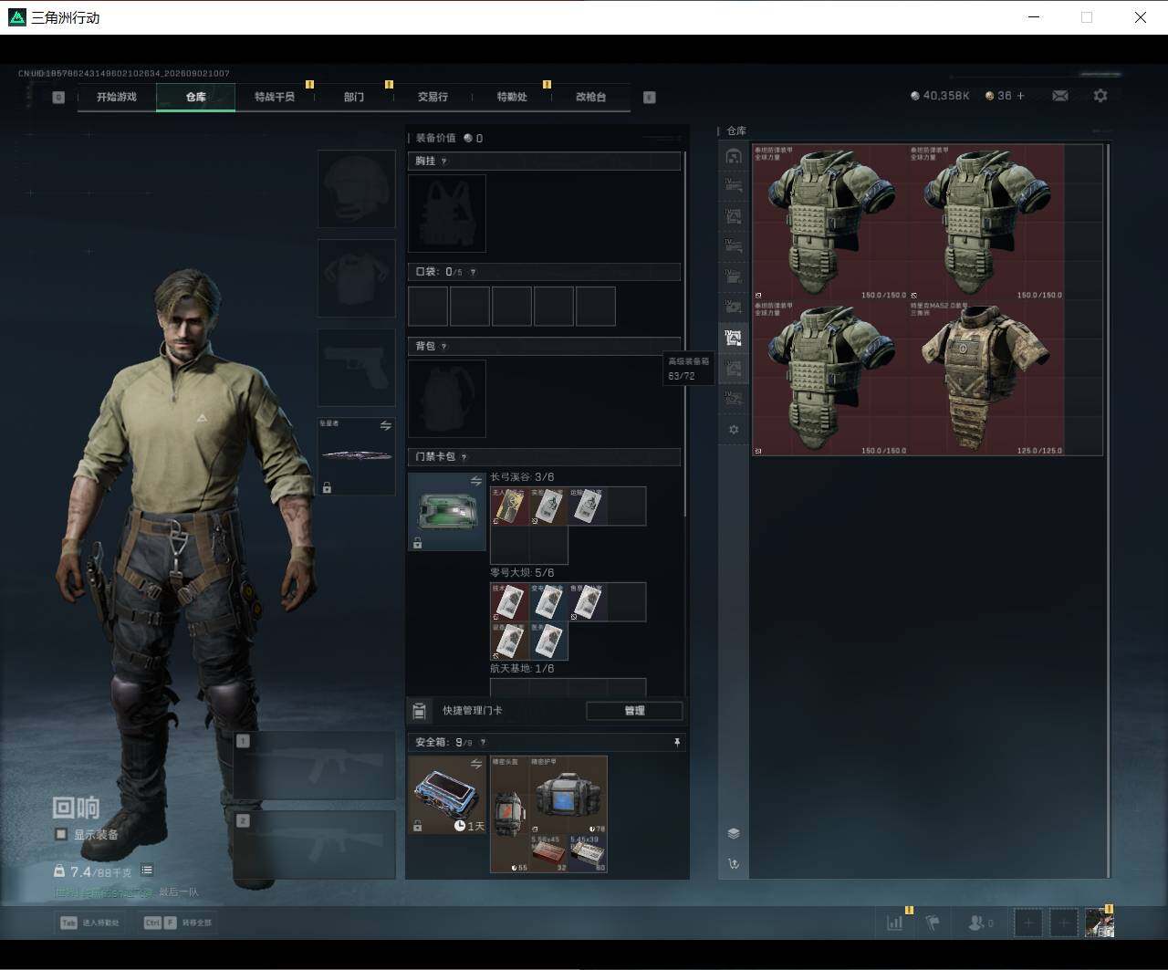Click primary weapon slot 2
This screenshot has width=1168, height=970.
tap(314, 845)
